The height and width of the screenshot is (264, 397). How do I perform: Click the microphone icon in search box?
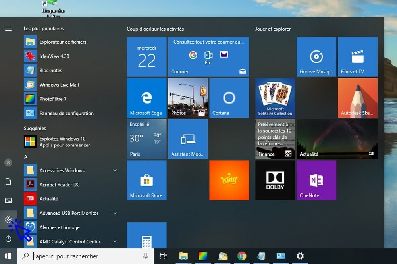pos(146,256)
